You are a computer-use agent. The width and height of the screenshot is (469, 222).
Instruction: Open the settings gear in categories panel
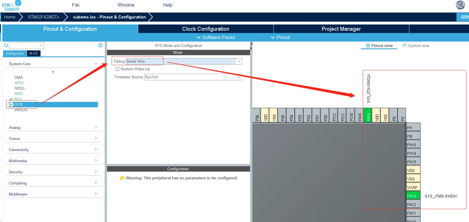click(x=100, y=45)
